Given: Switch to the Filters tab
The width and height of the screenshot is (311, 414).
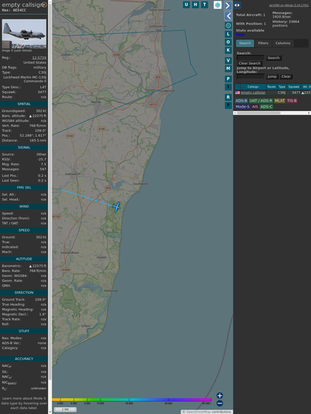Looking at the screenshot, I should point(263,43).
